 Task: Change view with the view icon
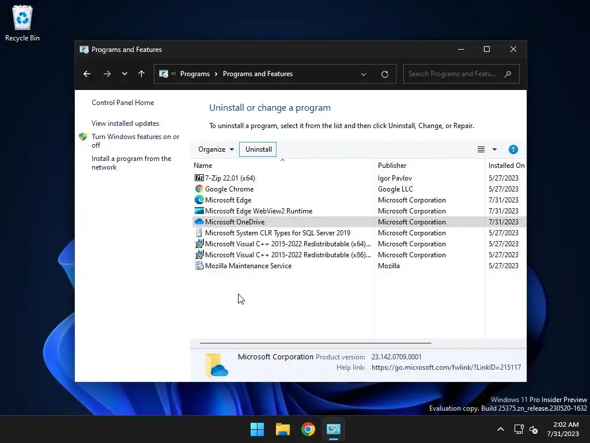point(481,149)
